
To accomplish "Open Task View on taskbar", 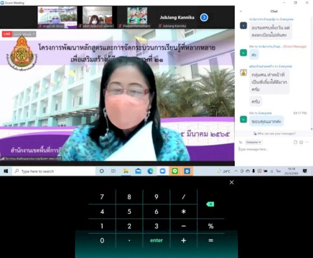I will [x=113, y=171].
